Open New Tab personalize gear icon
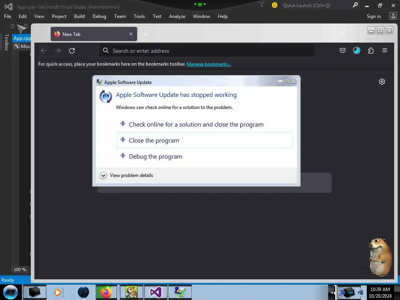 [x=382, y=82]
